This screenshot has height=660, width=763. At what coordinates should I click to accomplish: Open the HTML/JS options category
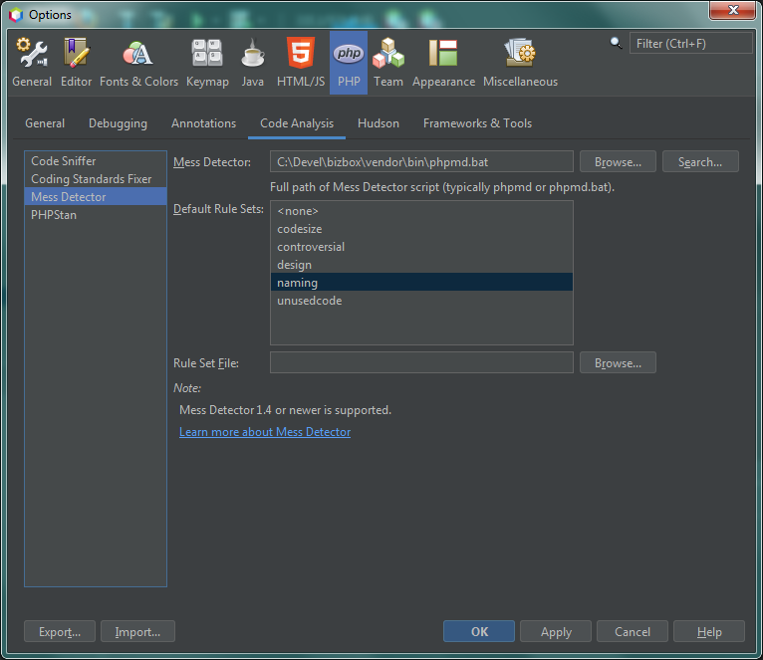301,64
